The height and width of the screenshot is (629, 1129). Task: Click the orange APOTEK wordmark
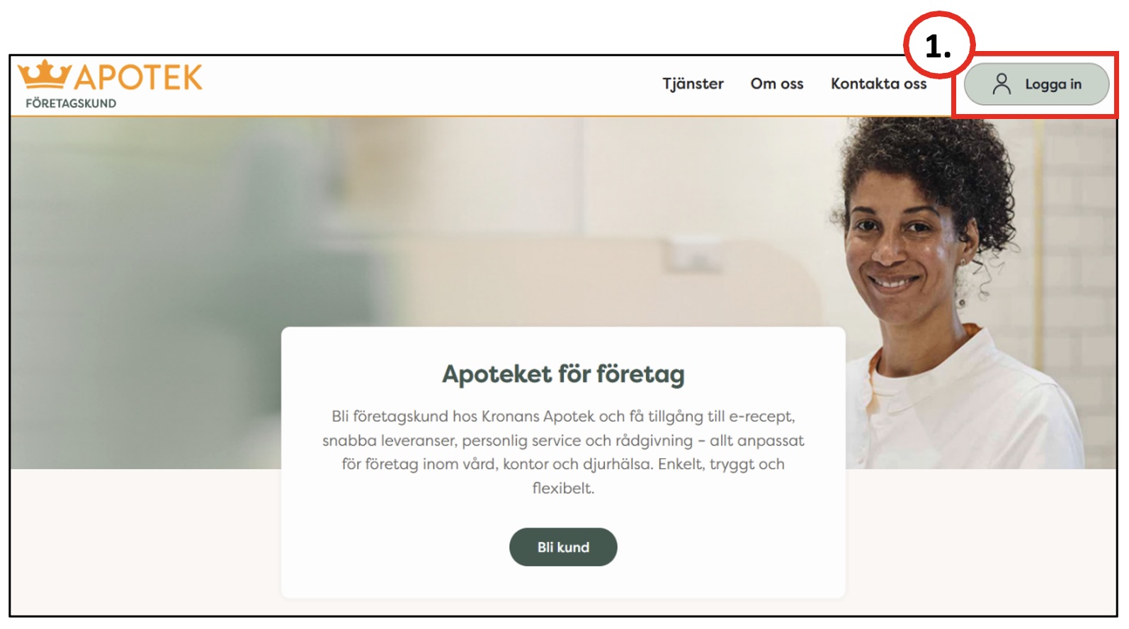[x=139, y=77]
